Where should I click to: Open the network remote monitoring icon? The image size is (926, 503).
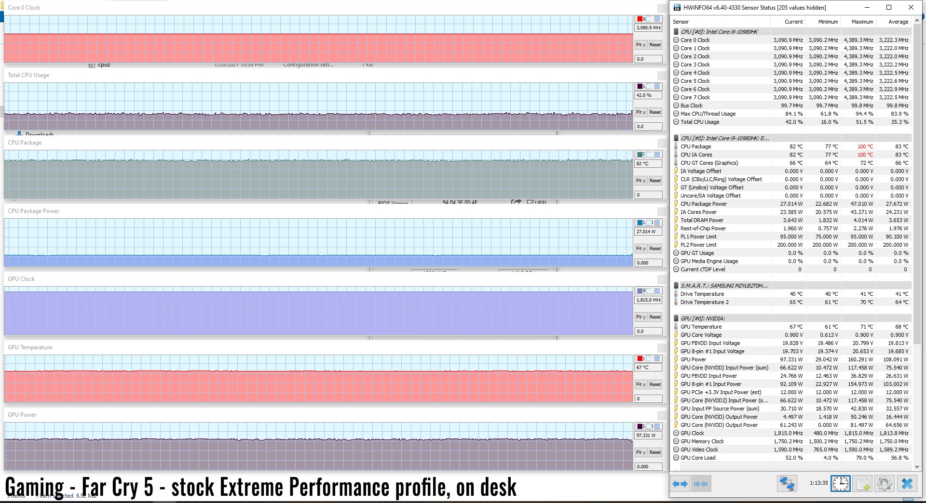coord(787,484)
